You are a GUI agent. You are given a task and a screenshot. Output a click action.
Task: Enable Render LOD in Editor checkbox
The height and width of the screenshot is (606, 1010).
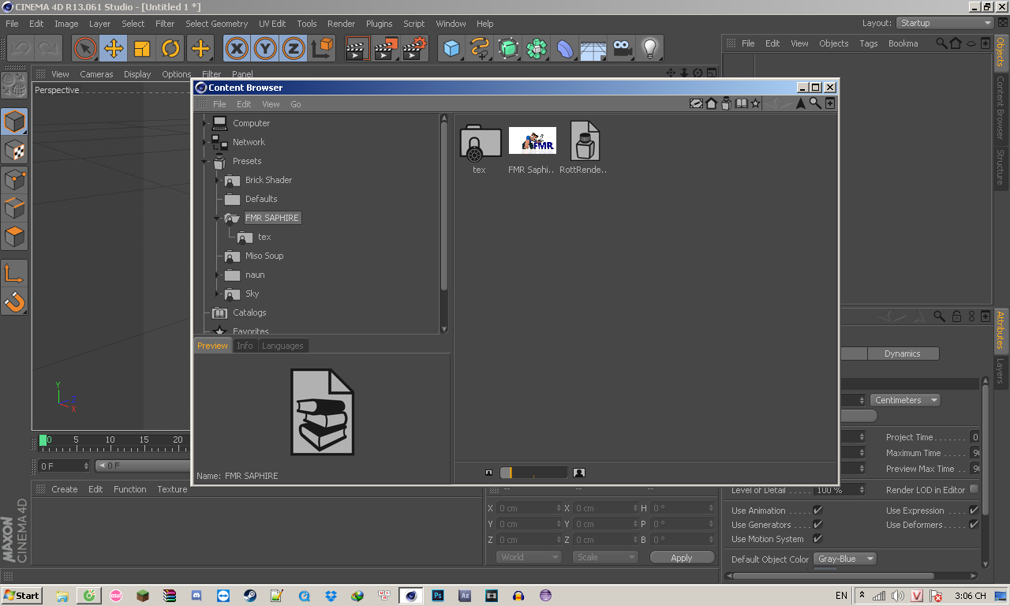tap(974, 489)
